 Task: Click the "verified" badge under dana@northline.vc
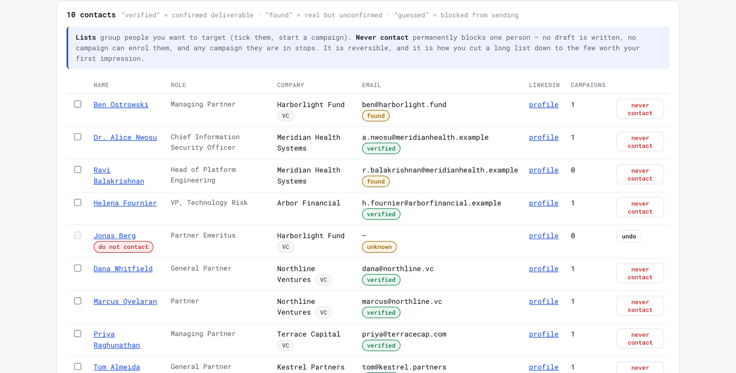pyautogui.click(x=381, y=280)
